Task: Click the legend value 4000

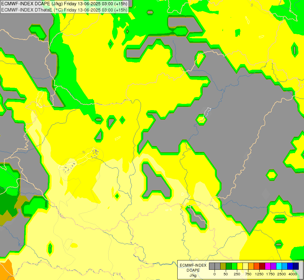Action: click(x=293, y=274)
